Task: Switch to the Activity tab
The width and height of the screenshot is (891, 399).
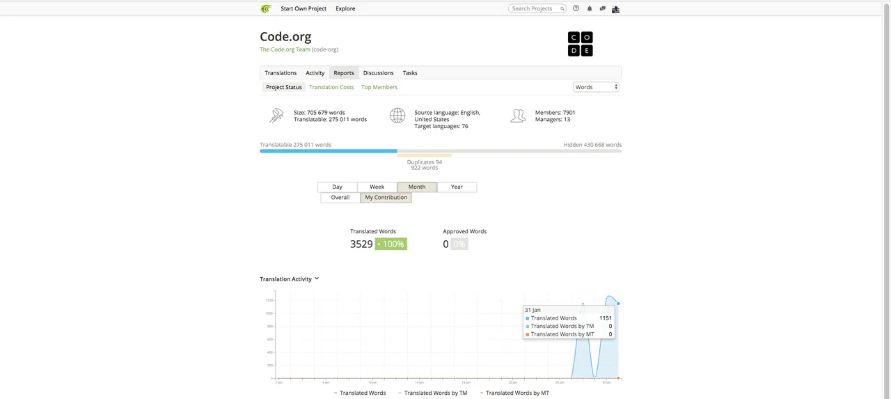Action: (315, 73)
